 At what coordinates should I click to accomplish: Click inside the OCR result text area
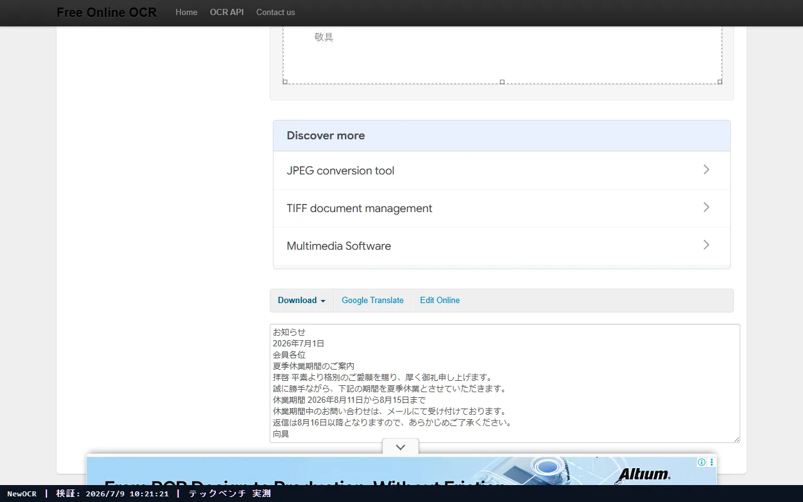click(505, 383)
